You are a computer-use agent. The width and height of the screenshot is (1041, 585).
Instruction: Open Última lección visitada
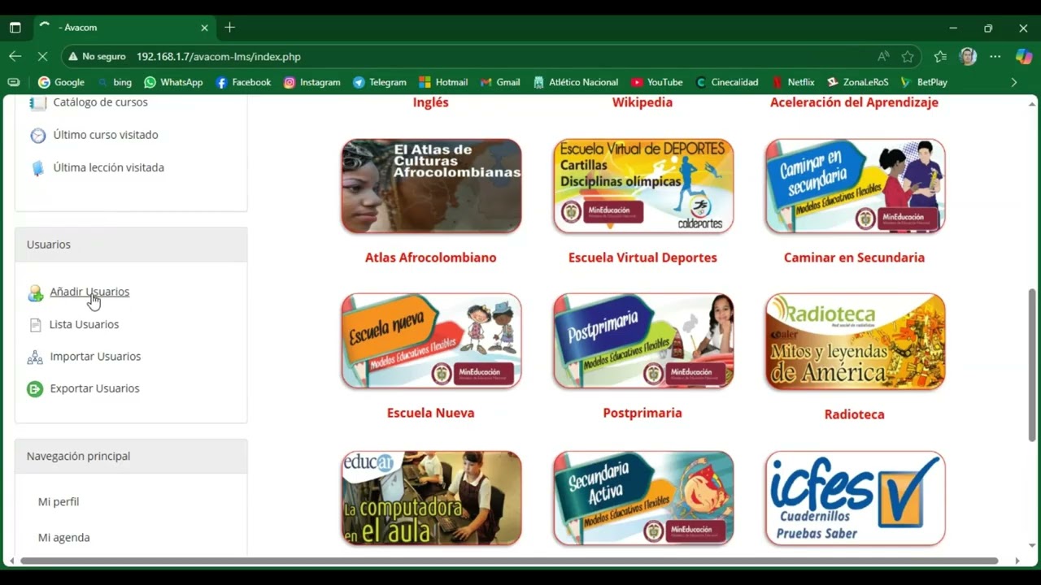coord(108,167)
